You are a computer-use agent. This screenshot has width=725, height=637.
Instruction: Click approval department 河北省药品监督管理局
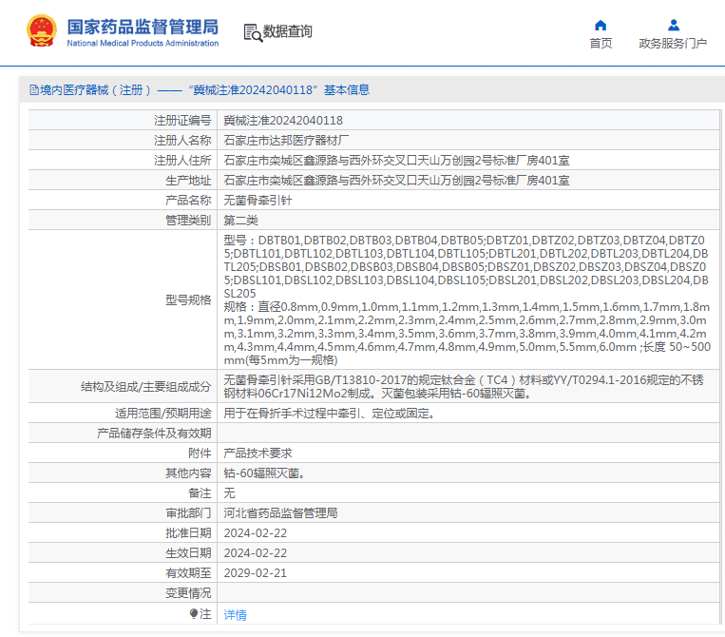click(280, 513)
